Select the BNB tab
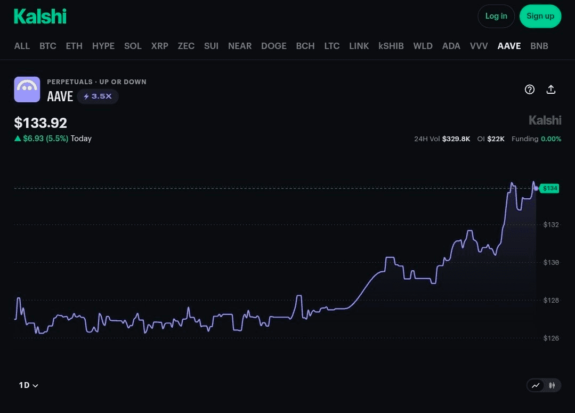The width and height of the screenshot is (575, 413). [539, 46]
